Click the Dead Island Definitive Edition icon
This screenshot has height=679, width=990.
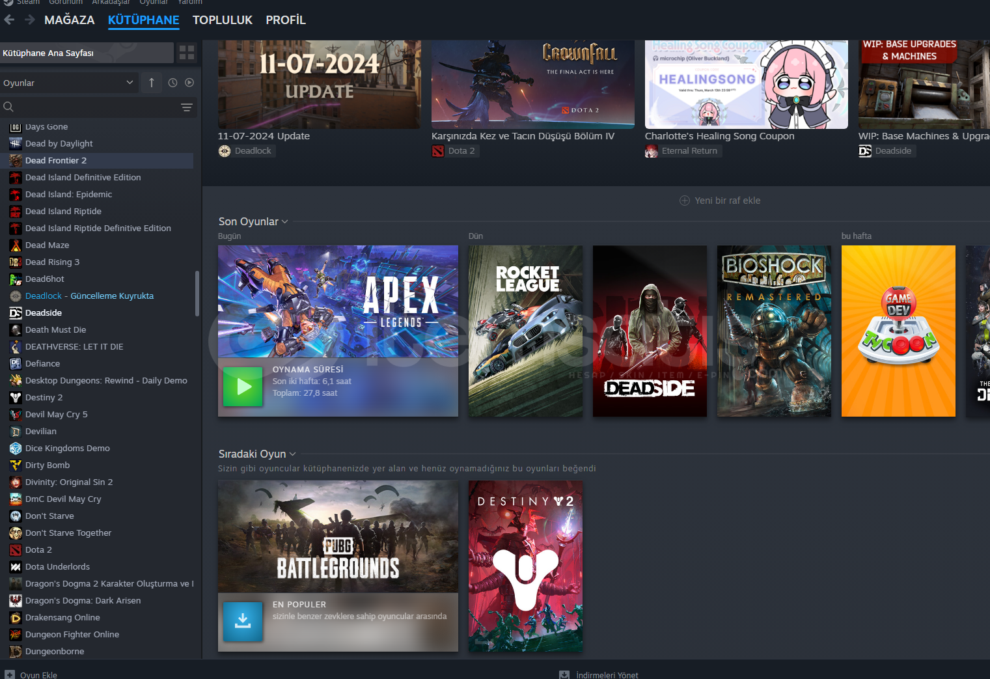tap(16, 178)
